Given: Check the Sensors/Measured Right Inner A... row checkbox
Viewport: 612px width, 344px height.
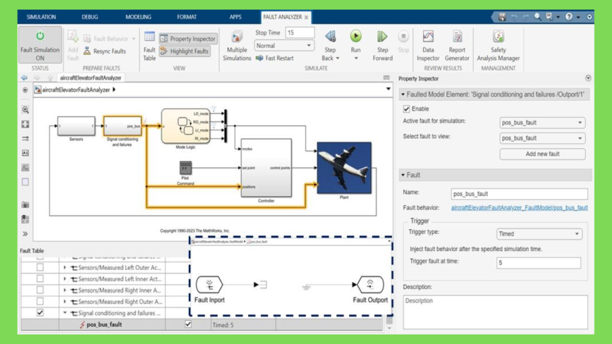Looking at the screenshot, I should 40,290.
